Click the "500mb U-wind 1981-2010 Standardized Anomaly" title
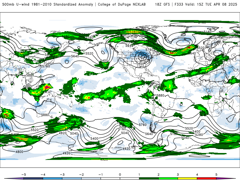240x180 pixels. [48, 4]
